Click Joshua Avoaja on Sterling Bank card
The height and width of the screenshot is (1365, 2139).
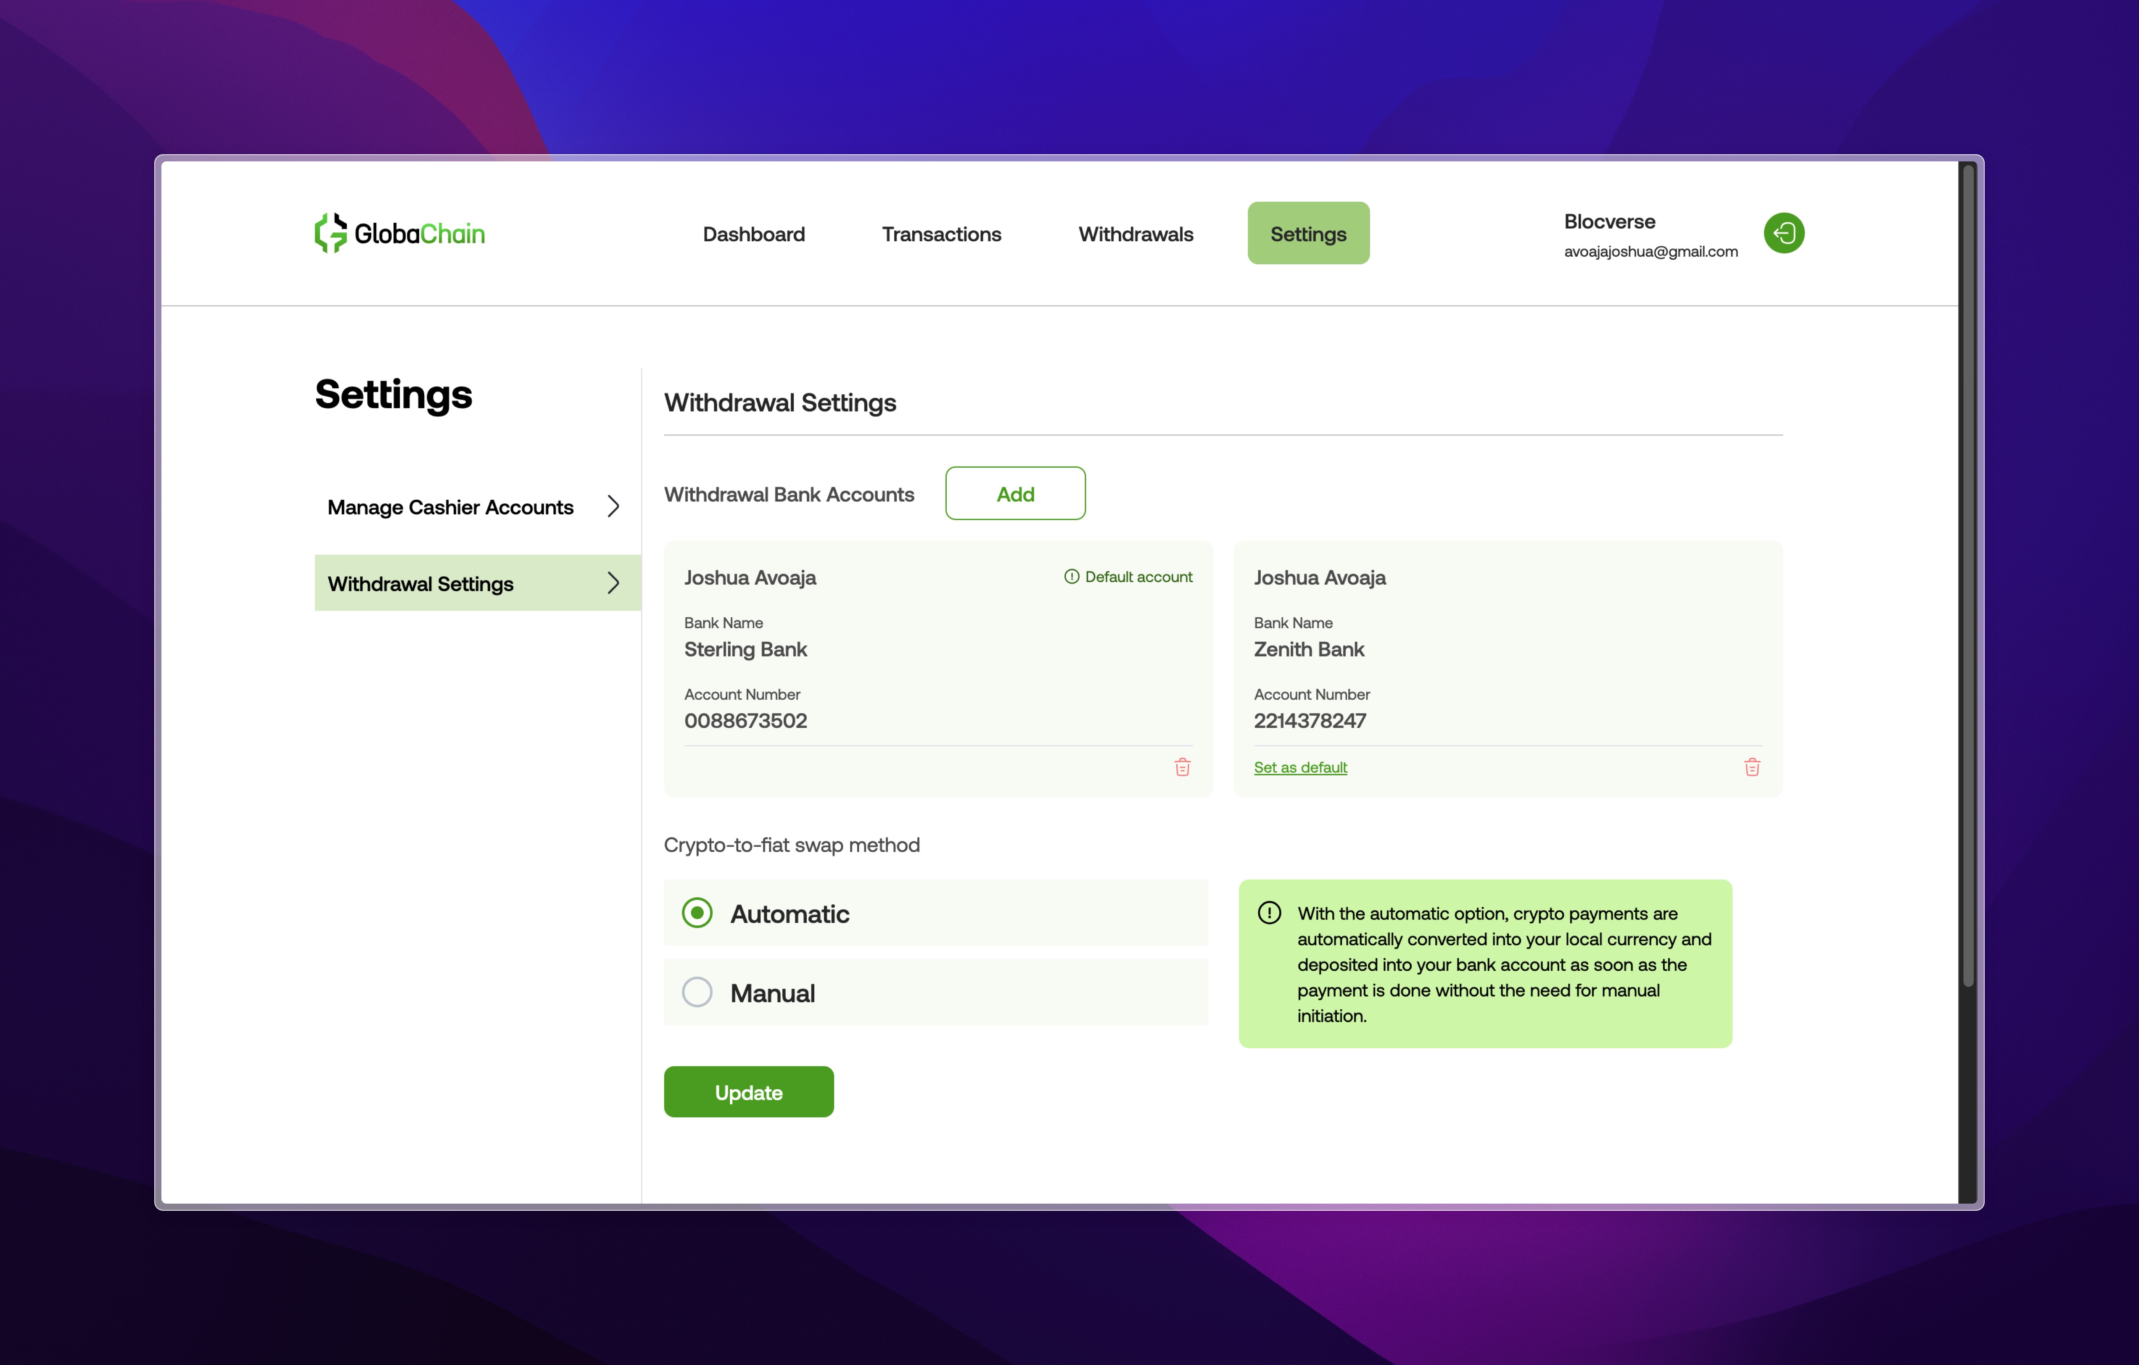click(750, 577)
